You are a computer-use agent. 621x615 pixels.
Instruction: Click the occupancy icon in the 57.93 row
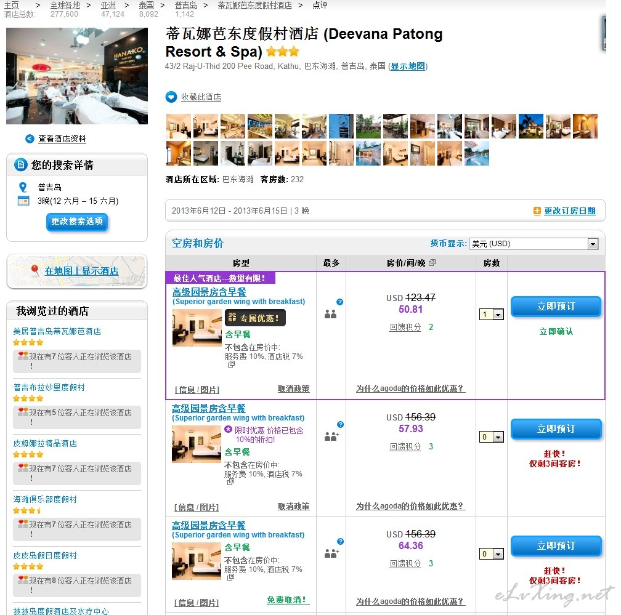point(331,436)
